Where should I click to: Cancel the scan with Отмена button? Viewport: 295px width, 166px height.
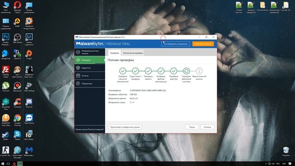point(207,127)
